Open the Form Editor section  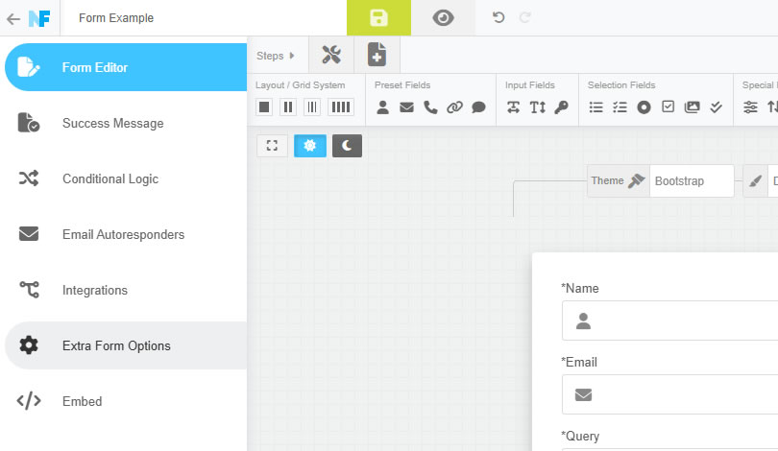click(x=126, y=67)
